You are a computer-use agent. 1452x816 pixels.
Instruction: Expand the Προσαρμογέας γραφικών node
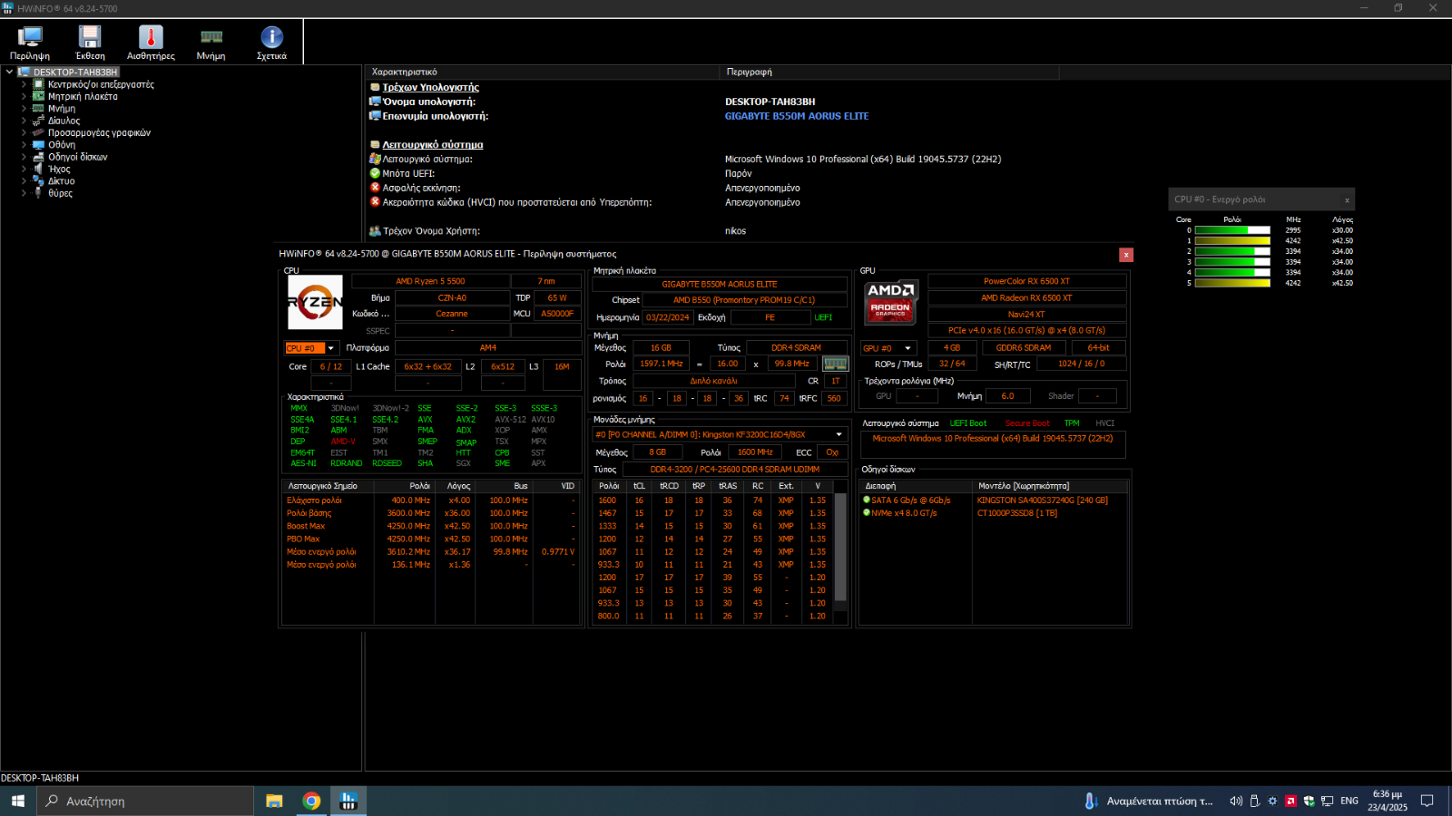tap(24, 132)
